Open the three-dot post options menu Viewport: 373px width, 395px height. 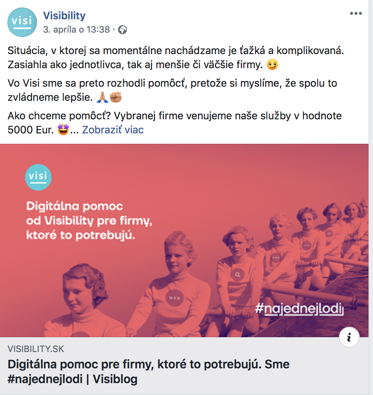click(356, 14)
